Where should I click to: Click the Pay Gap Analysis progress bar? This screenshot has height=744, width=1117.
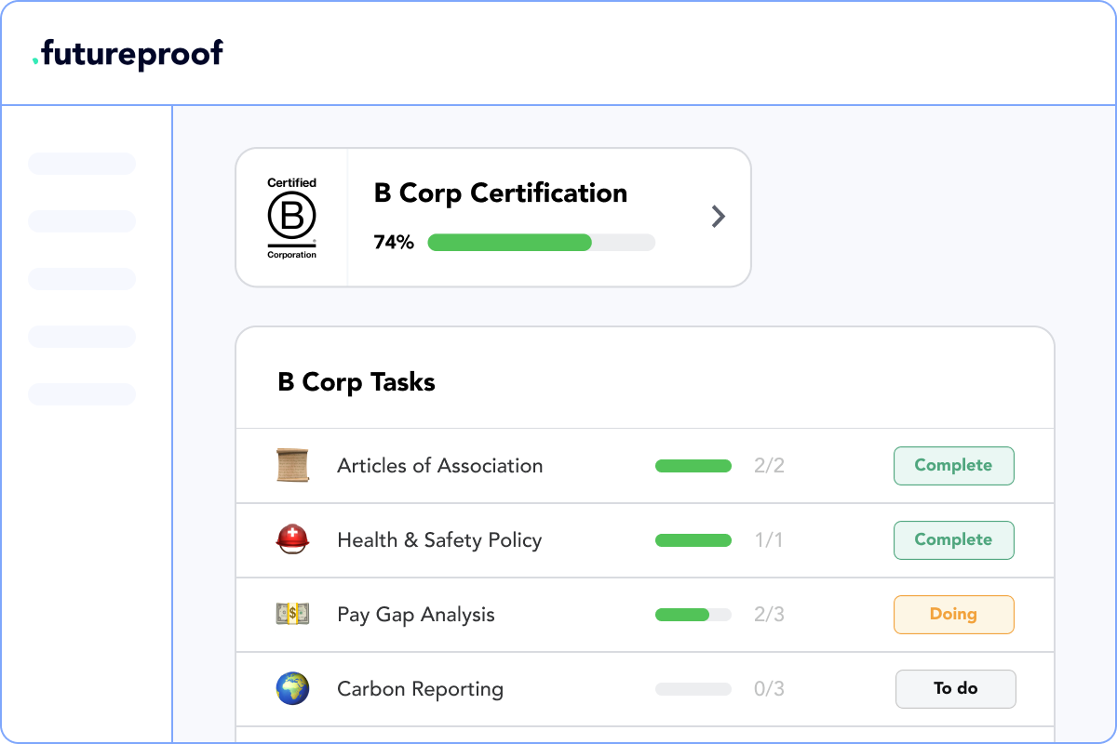click(693, 615)
